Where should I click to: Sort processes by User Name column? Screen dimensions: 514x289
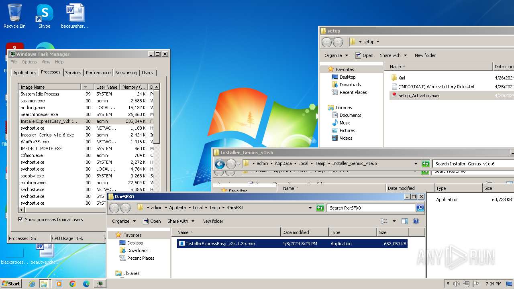(107, 87)
